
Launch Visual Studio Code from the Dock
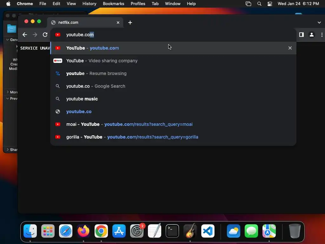point(208,231)
